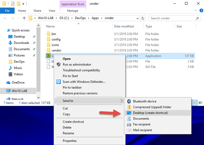The width and height of the screenshot is (204, 145).
Task: Click the Pictures icon in sidebar
Action: click(x=10, y=55)
